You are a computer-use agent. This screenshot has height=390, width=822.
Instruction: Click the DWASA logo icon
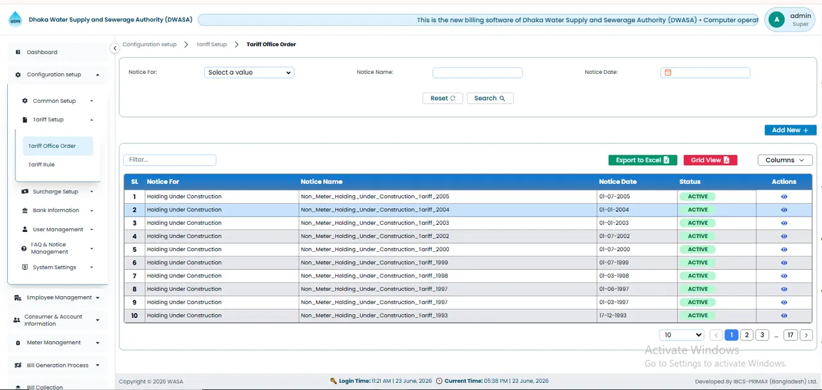[x=15, y=20]
